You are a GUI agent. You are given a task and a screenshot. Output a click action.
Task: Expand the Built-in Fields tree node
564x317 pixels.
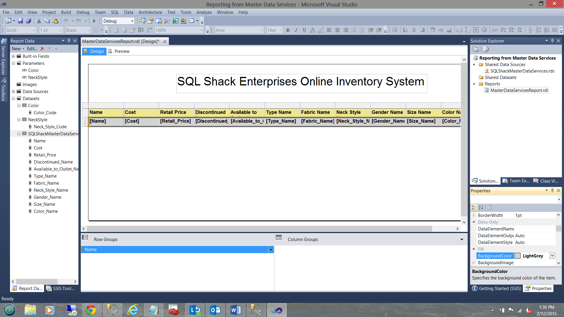(13, 56)
